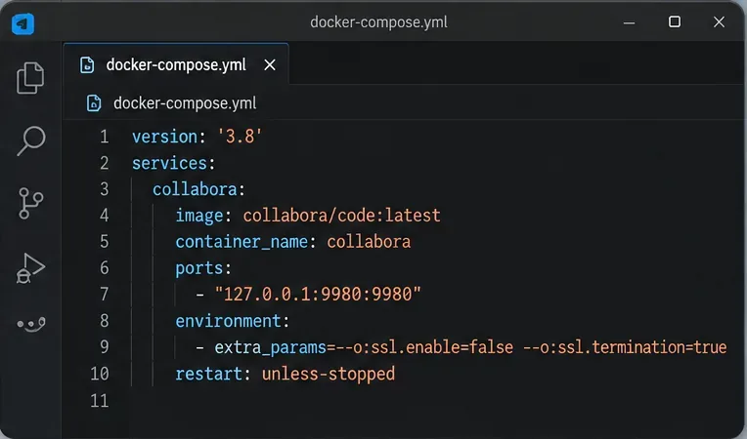Open the Source Control view
Image resolution: width=747 pixels, height=439 pixels.
tap(31, 203)
